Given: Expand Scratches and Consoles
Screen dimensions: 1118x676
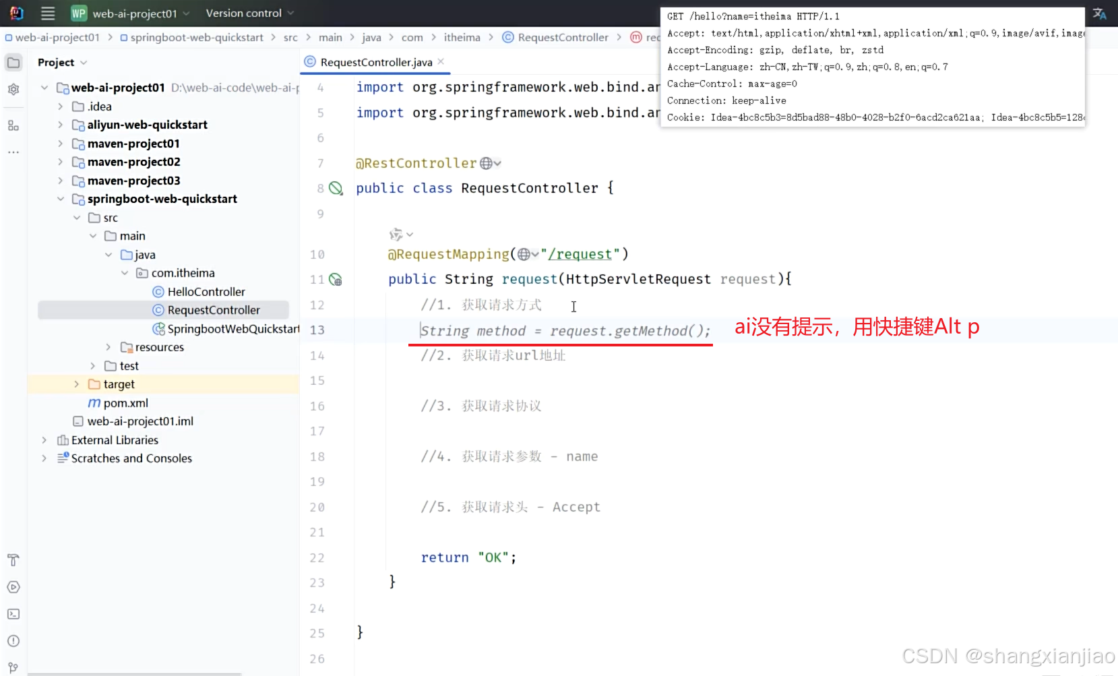Looking at the screenshot, I should pos(44,458).
